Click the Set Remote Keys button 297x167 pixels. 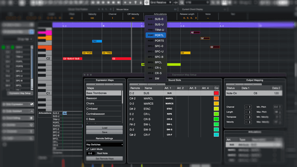point(104,158)
